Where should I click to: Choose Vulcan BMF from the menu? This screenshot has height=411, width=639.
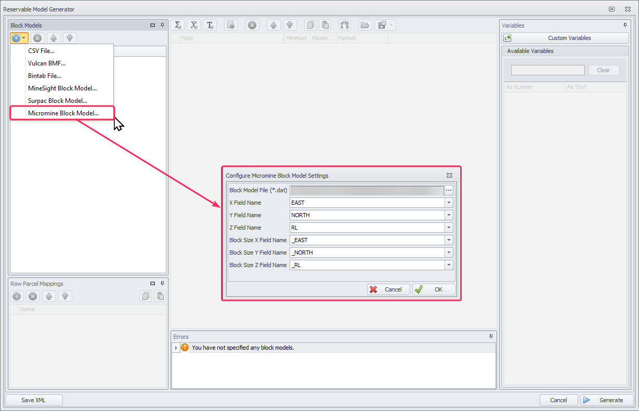47,63
